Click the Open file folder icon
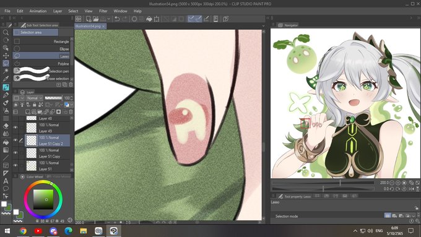This screenshot has height=237, width=421. click(x=95, y=19)
